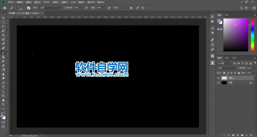257x137 pixels.
Task: Open the layer blend mode 正常 dropdown
Action: coord(226,68)
